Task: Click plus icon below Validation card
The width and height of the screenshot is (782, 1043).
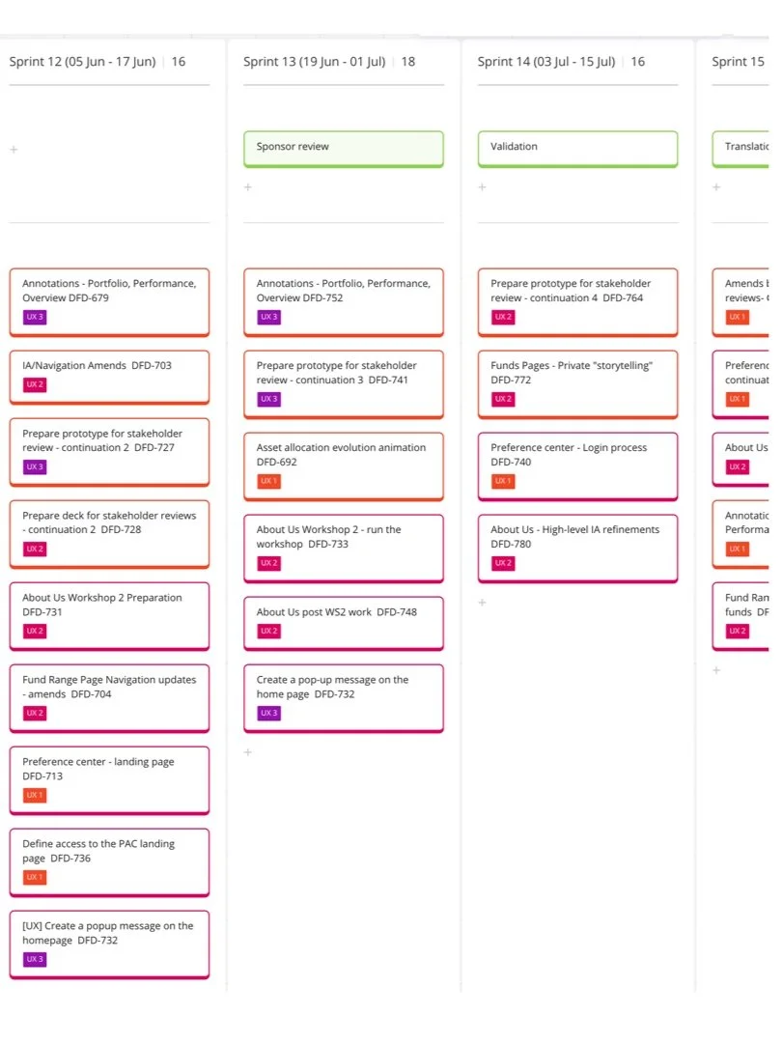Action: coord(482,187)
